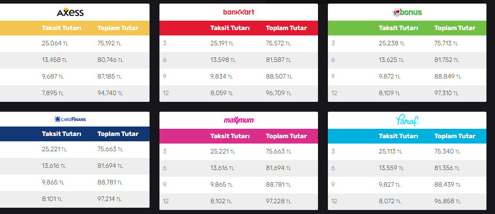Click the 13,458 TL Axess installment

click(x=54, y=60)
